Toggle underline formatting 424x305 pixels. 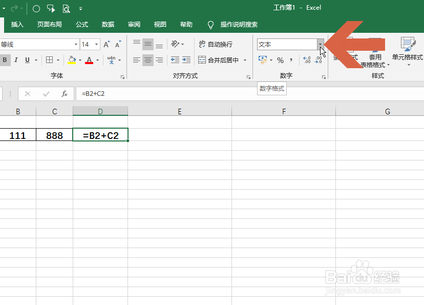click(27, 60)
